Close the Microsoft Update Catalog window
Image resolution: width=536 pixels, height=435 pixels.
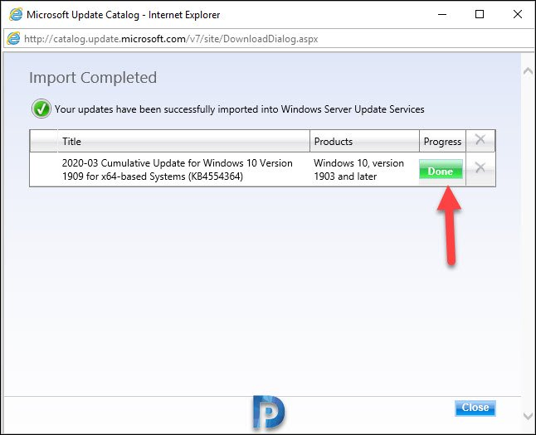(x=518, y=14)
